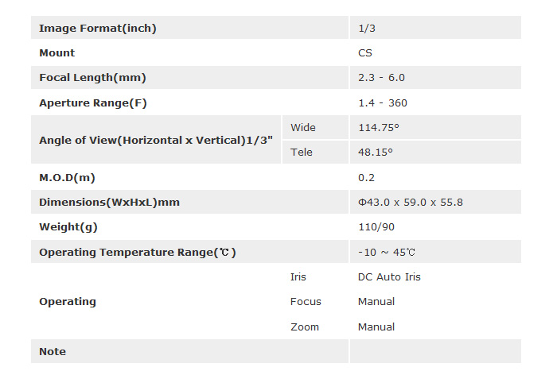Select the Wide angle sub-label
Viewport: 557px width, 371px height.
tap(303, 127)
